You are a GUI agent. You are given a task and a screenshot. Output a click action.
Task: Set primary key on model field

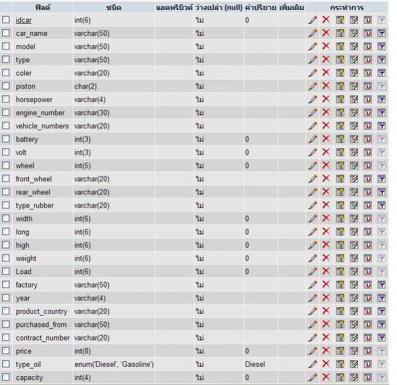point(340,47)
